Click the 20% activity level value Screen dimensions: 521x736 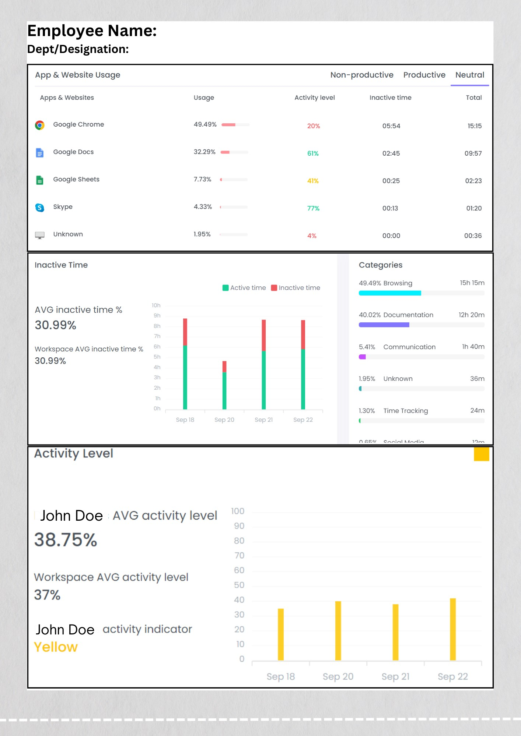(x=314, y=126)
